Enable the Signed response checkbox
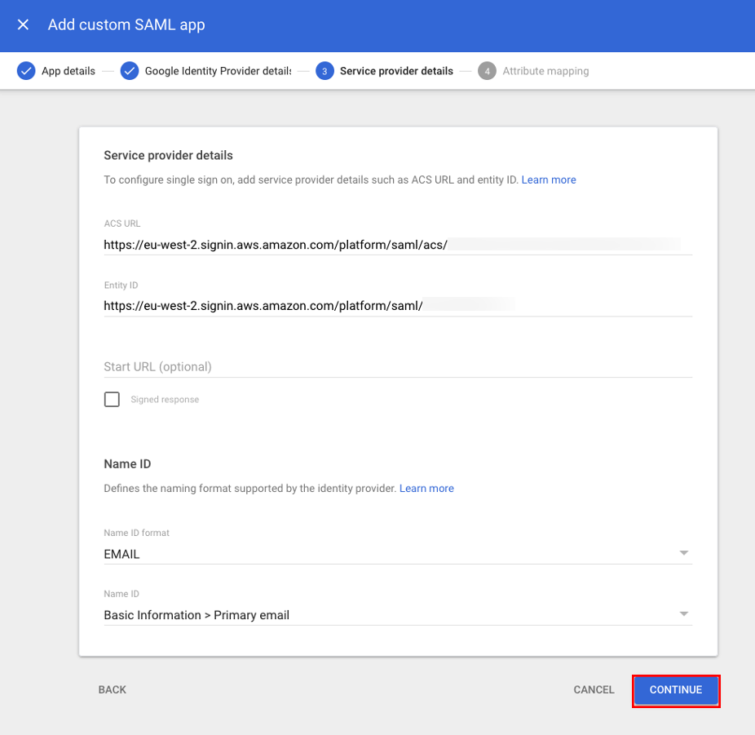 [112, 399]
